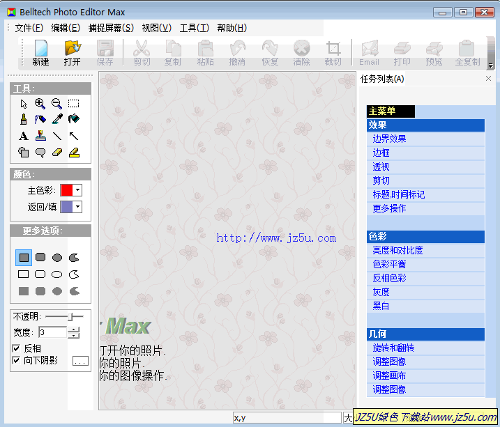500x427 pixels.
Task: Open the 文件(F) menu
Action: pyautogui.click(x=29, y=28)
